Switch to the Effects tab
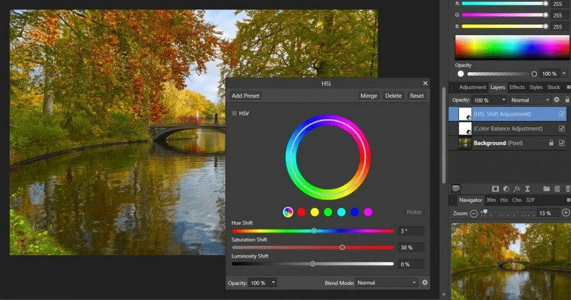This screenshot has width=571, height=300. point(517,87)
